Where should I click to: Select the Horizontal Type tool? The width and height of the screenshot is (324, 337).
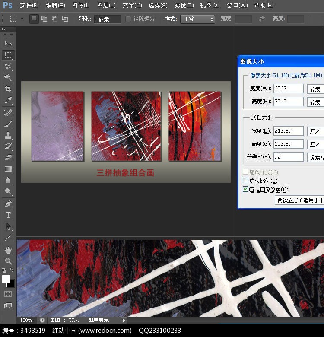point(8,215)
